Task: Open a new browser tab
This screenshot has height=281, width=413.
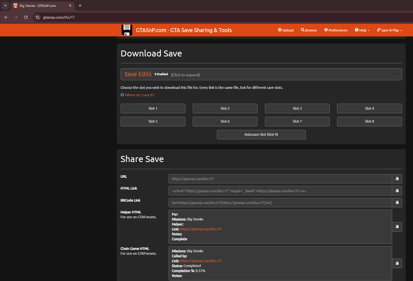Action: pos(80,5)
